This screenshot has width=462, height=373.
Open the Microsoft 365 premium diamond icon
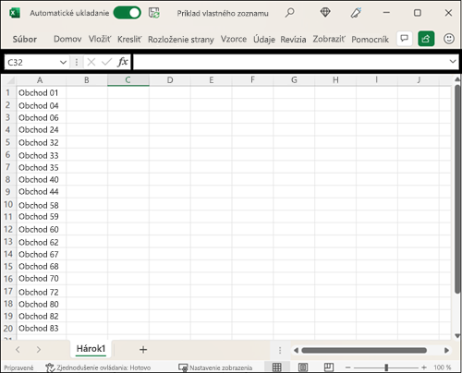(325, 13)
